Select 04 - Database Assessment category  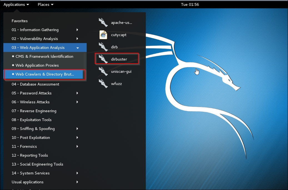click(35, 84)
